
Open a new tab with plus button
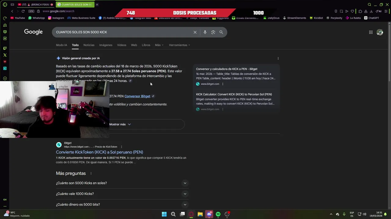(x=97, y=5)
